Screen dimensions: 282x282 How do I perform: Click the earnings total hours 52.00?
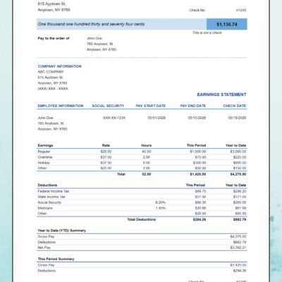(x=147, y=174)
